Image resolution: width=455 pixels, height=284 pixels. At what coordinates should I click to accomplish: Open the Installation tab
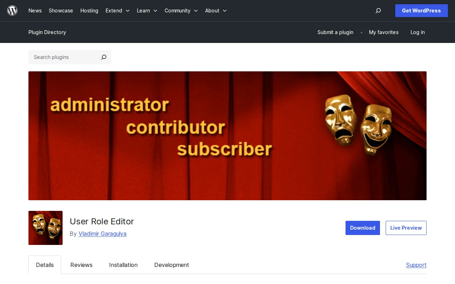(123, 265)
